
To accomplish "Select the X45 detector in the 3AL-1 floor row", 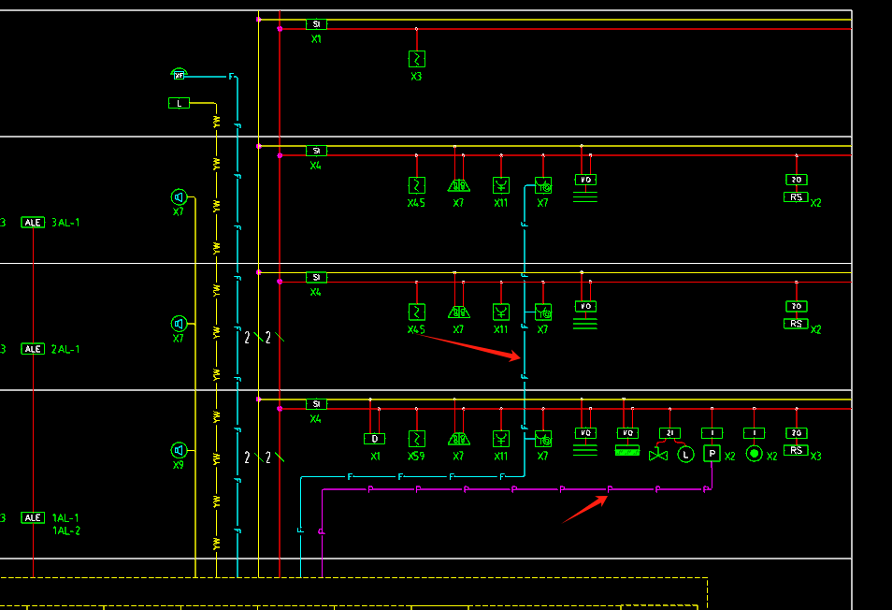I will [416, 185].
